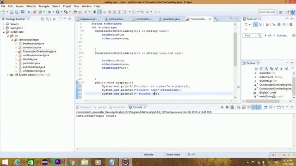The image size is (296, 166).
Task: Open Internet Explorer from taskbar
Action: [x=18, y=162]
